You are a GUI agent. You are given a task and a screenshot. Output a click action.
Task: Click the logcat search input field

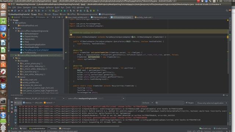pos(170,103)
